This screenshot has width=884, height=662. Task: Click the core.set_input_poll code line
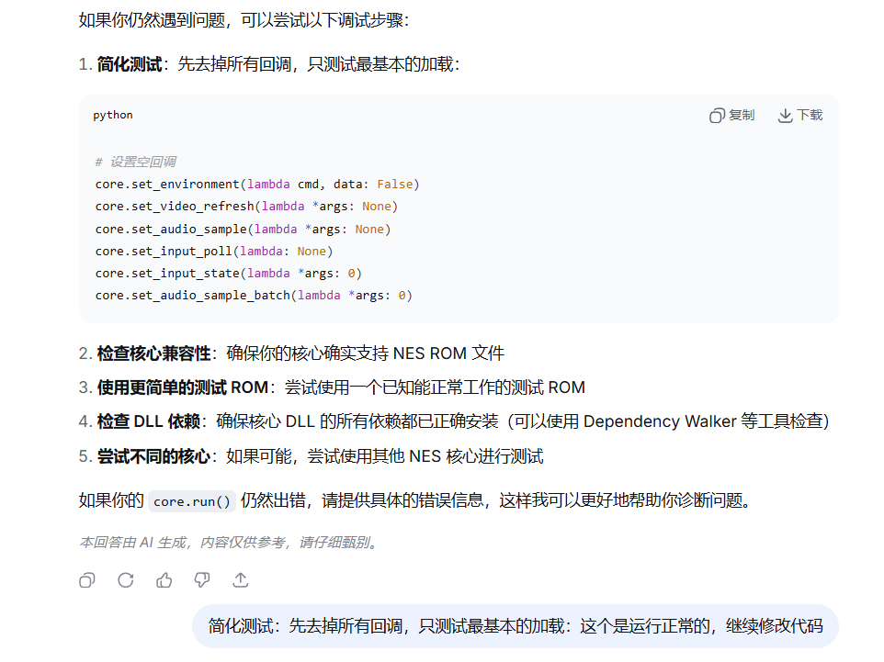(214, 251)
